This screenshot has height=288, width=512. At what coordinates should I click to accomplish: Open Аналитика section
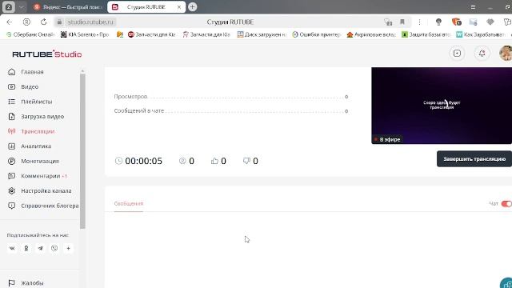[36, 146]
